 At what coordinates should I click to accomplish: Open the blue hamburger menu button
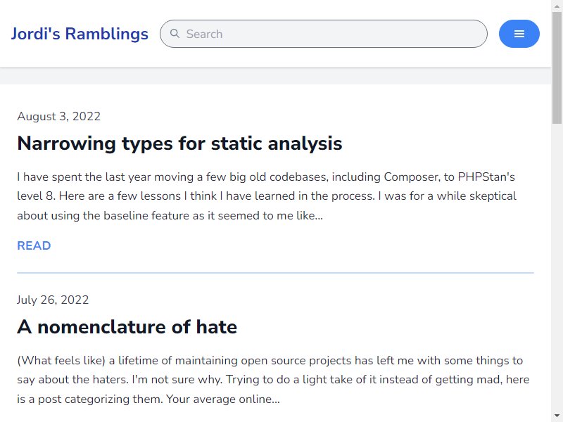[519, 34]
